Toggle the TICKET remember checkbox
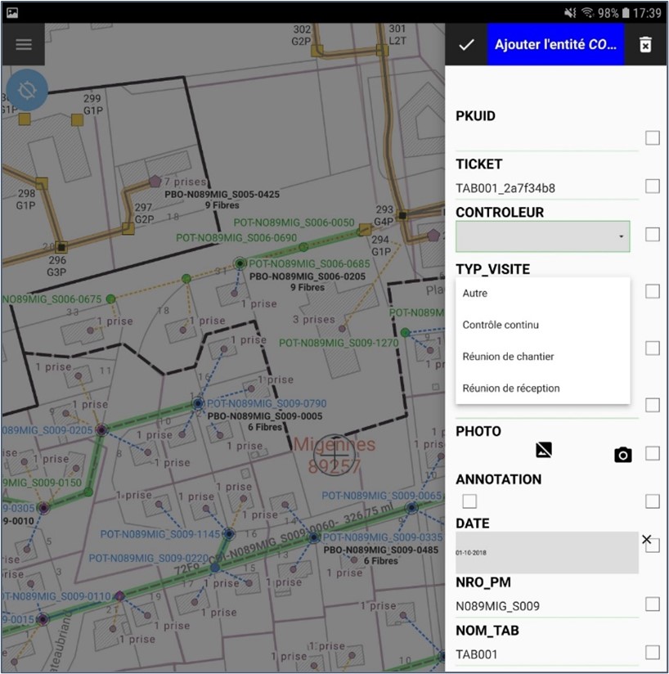Screen dimensions: 669x674 [x=653, y=186]
